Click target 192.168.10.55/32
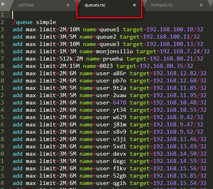The width and height of the screenshot is (213, 189). tap(180, 111)
